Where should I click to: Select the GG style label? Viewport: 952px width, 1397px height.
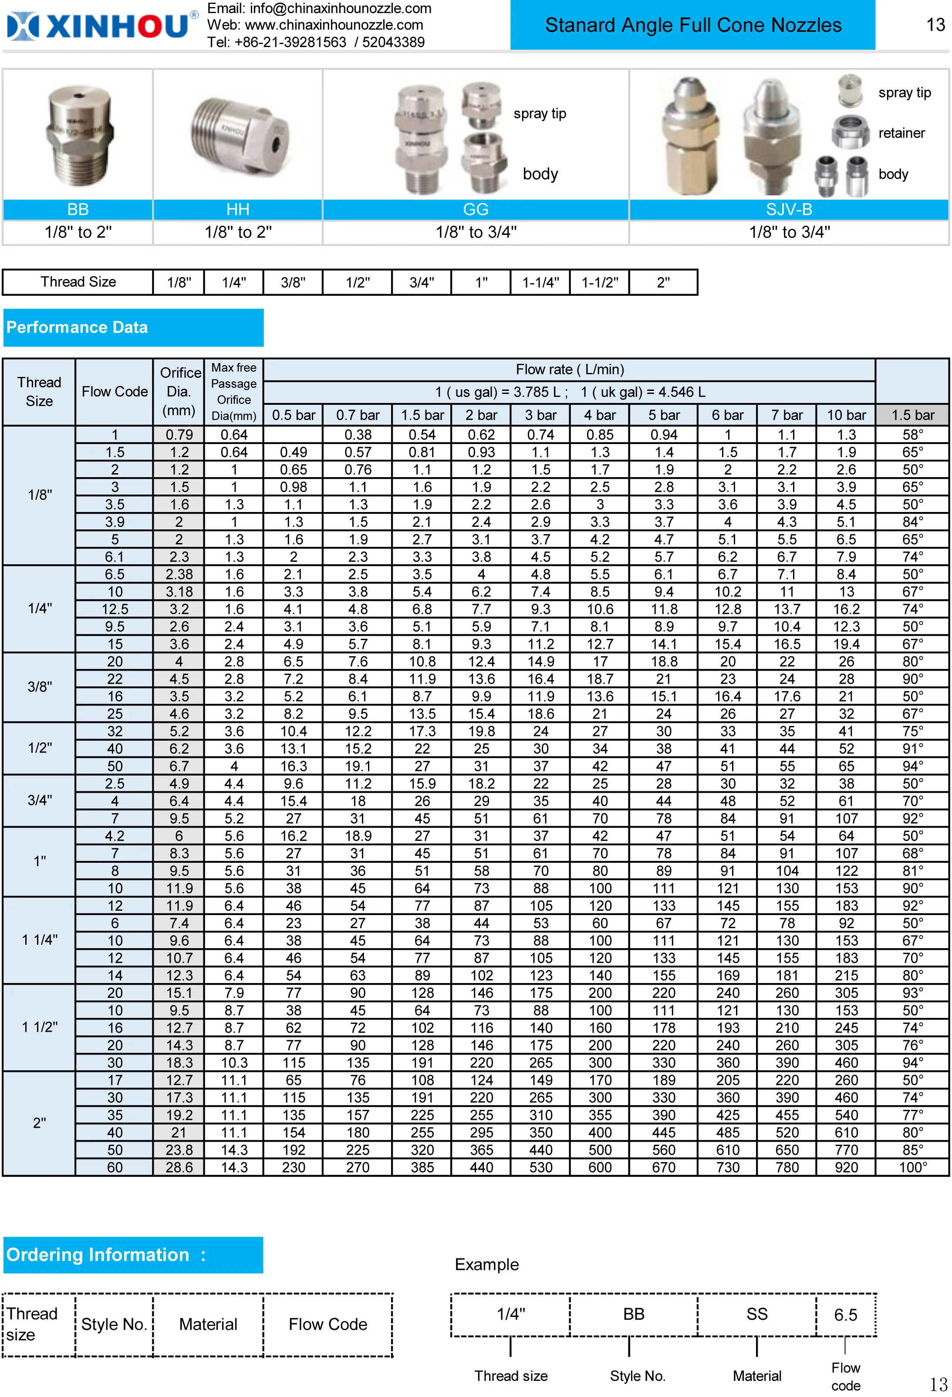coord(476,209)
